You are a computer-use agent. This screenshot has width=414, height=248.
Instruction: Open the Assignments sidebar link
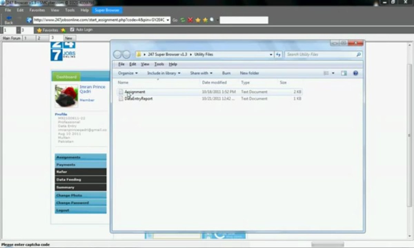pyautogui.click(x=81, y=157)
